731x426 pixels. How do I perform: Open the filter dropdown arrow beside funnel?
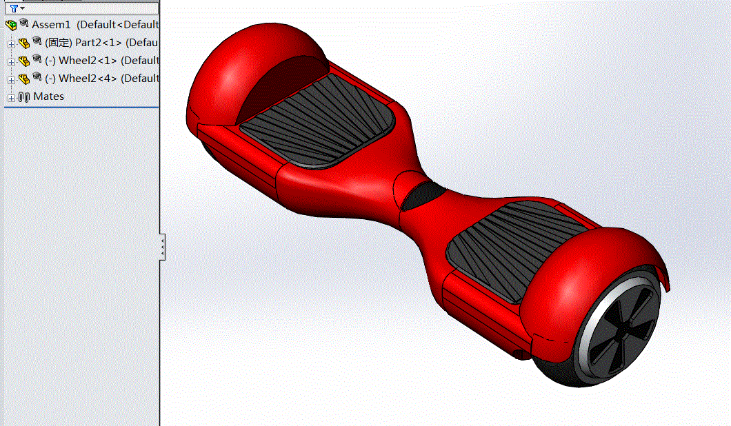click(x=22, y=8)
